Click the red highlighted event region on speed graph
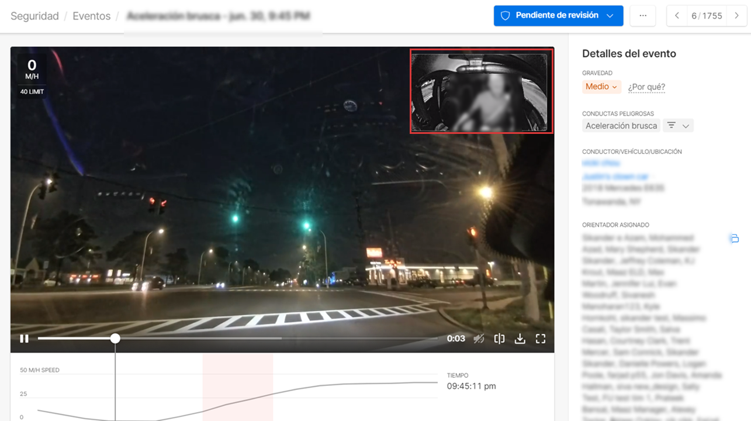The image size is (751, 421). [238, 387]
